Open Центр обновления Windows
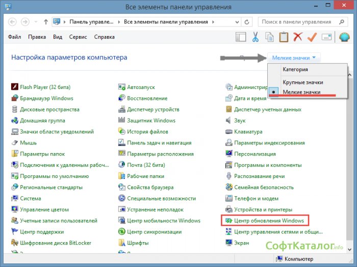The width and height of the screenshot is (357, 267). [268, 221]
